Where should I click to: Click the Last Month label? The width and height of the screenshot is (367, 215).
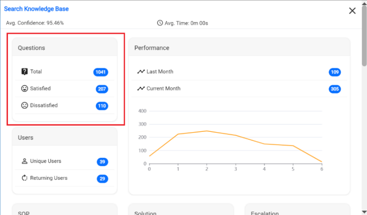point(160,72)
